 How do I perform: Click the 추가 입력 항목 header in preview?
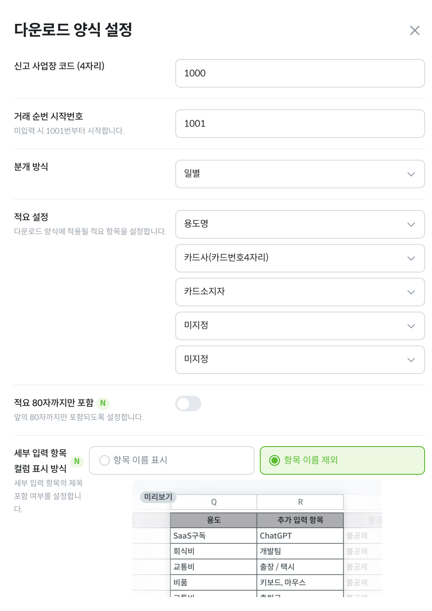(300, 520)
